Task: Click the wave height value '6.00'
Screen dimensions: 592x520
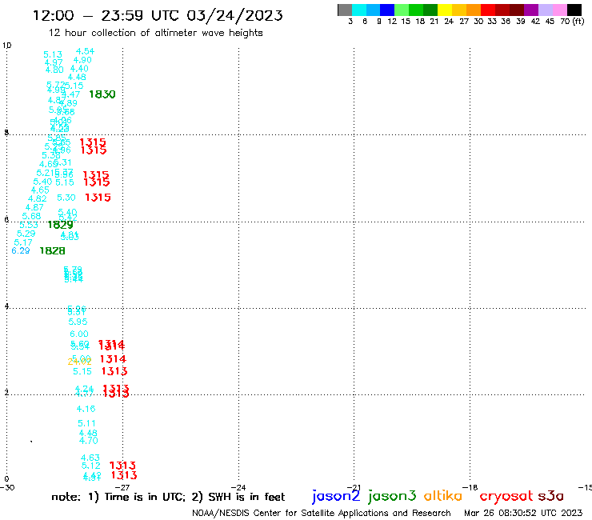Action: tap(79, 334)
